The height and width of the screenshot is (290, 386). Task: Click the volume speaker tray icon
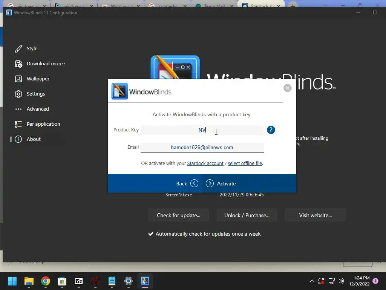(x=341, y=281)
